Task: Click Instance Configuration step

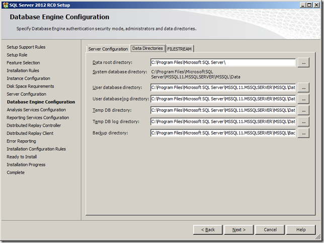Action: click(28, 78)
